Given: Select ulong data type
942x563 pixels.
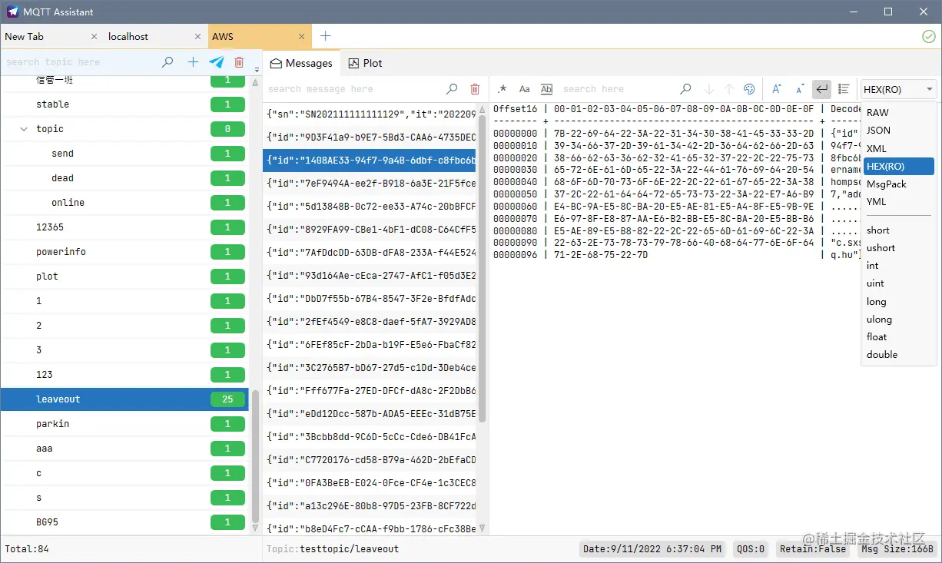Looking at the screenshot, I should coord(898,320).
